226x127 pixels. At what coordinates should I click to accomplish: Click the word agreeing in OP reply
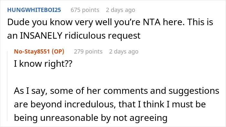[x=149, y=118]
